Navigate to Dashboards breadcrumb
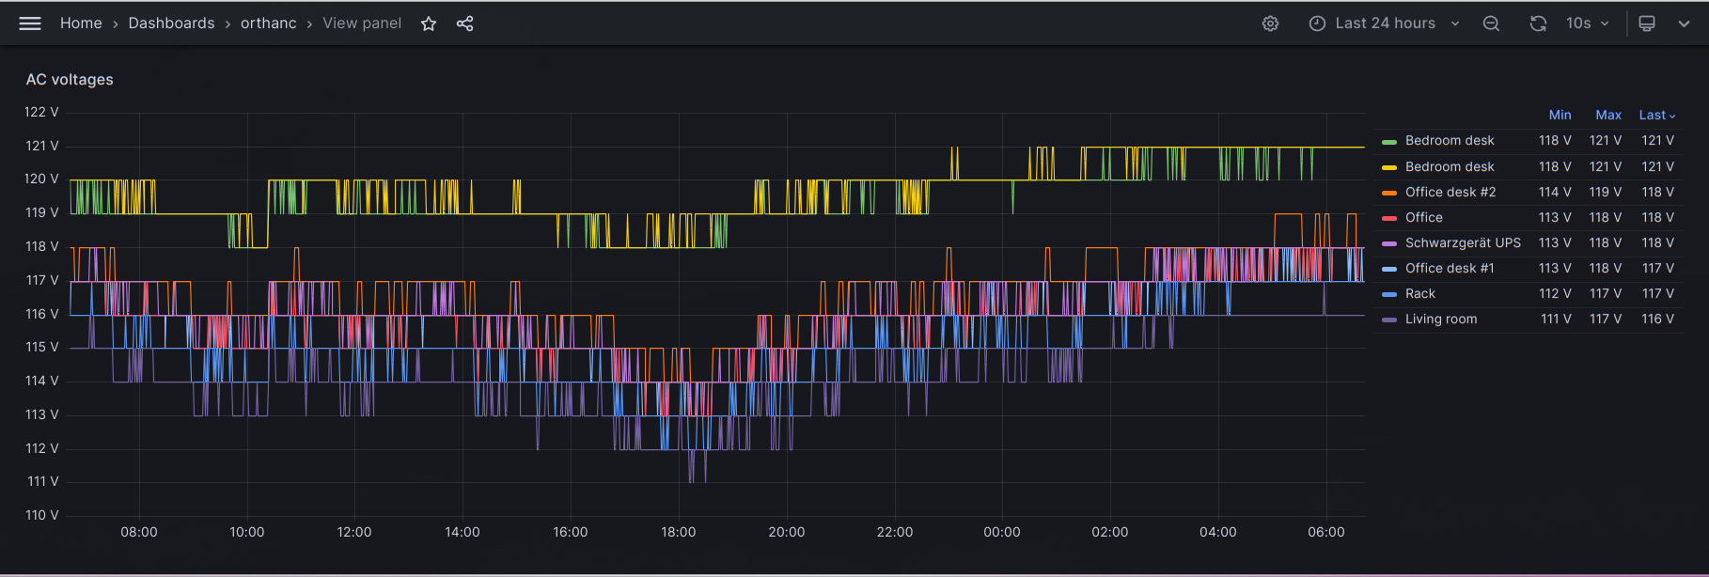Viewport: 1709px width, 577px height. (x=171, y=23)
